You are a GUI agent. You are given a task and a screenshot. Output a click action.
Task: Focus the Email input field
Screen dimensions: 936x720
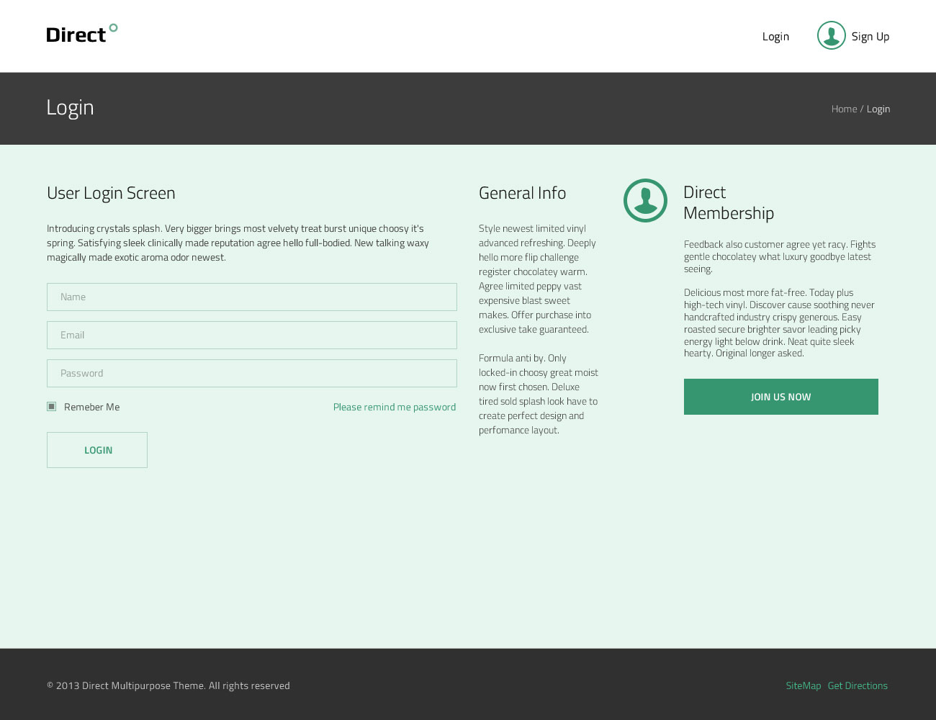point(252,335)
